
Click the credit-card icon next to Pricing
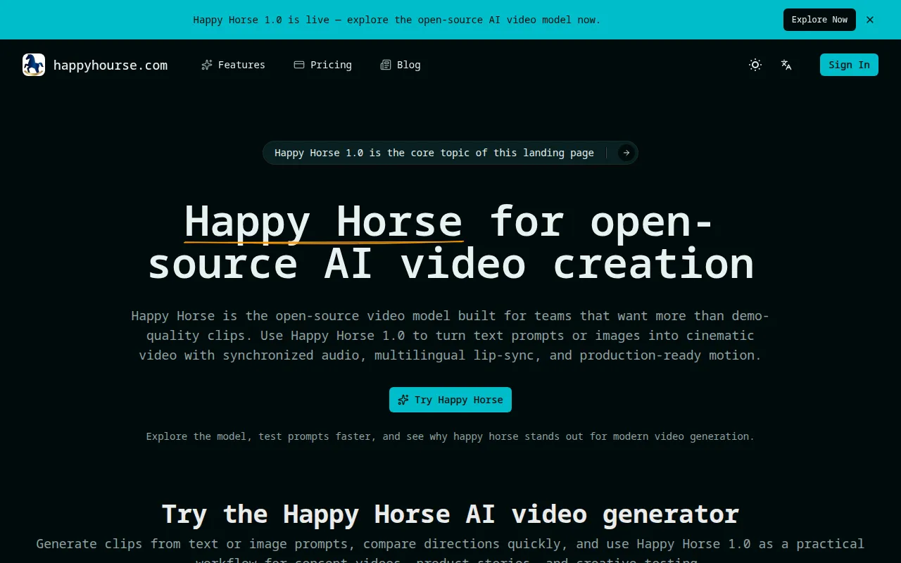pos(298,64)
